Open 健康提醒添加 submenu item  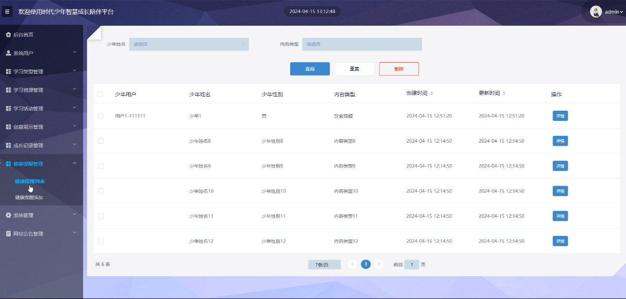pyautogui.click(x=29, y=198)
